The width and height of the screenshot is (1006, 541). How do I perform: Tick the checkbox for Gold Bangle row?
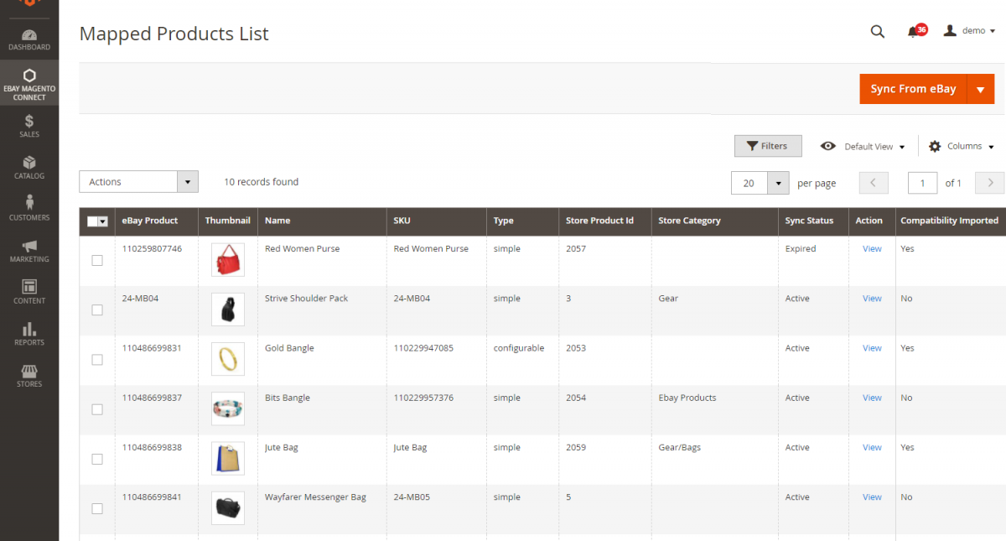97,359
